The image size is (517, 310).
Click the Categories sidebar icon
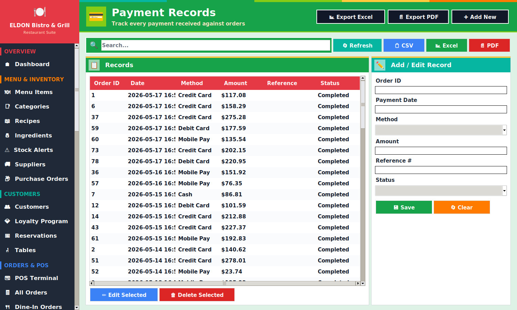tap(7, 106)
